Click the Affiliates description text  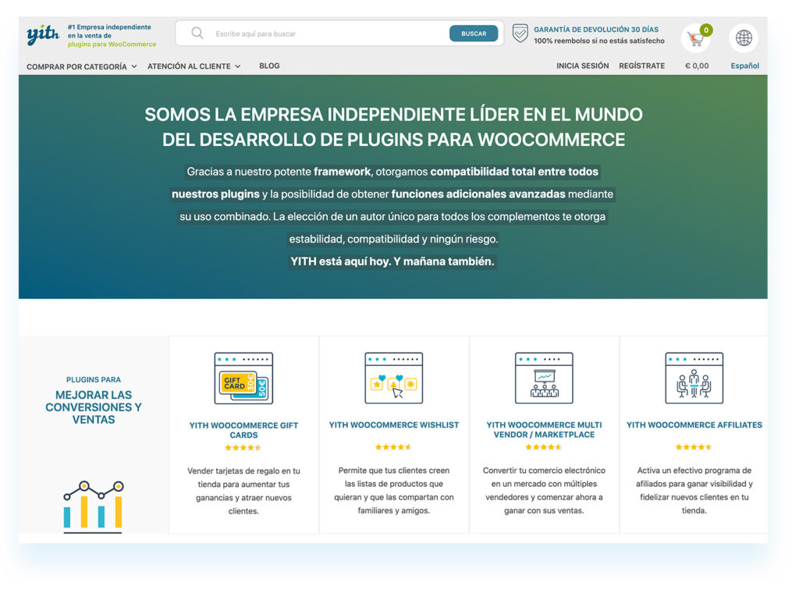694,490
